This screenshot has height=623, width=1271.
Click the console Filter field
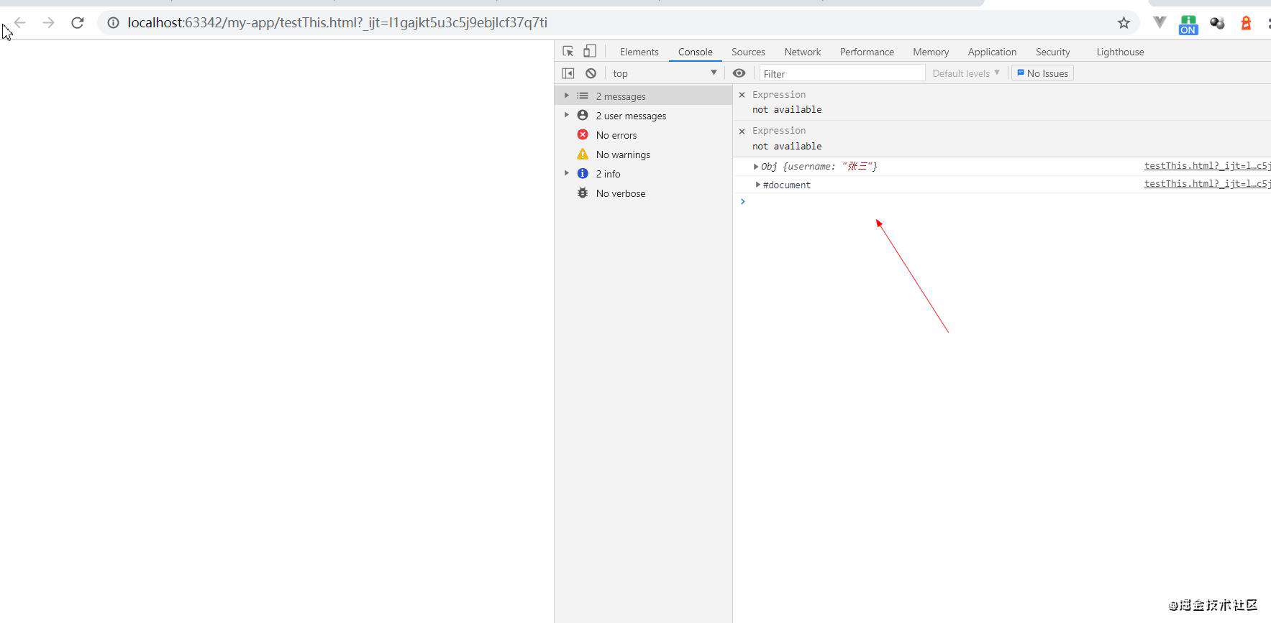[x=842, y=73]
